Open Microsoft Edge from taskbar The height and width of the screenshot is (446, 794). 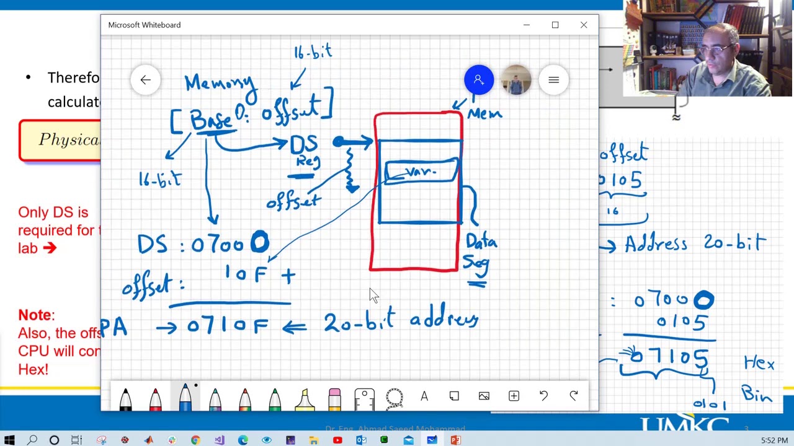(243, 440)
